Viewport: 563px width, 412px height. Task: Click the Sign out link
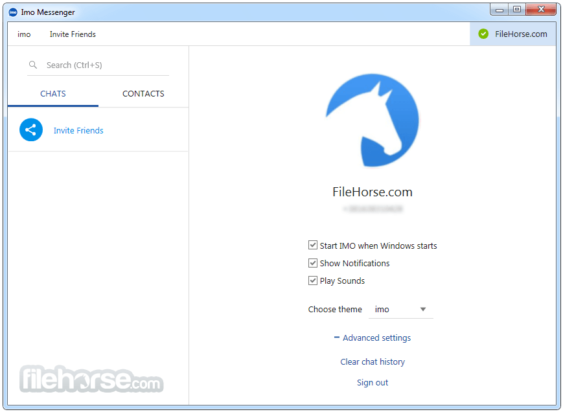point(373,383)
